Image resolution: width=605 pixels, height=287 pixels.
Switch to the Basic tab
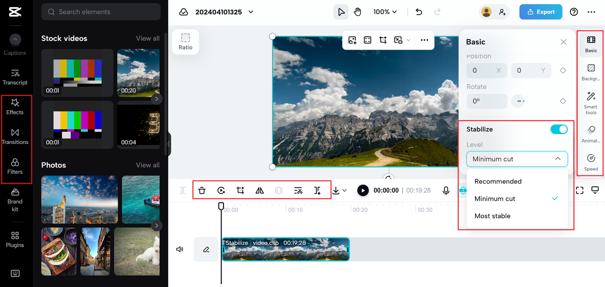click(x=591, y=44)
